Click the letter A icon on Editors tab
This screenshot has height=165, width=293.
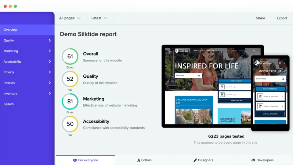pyautogui.click(x=139, y=160)
